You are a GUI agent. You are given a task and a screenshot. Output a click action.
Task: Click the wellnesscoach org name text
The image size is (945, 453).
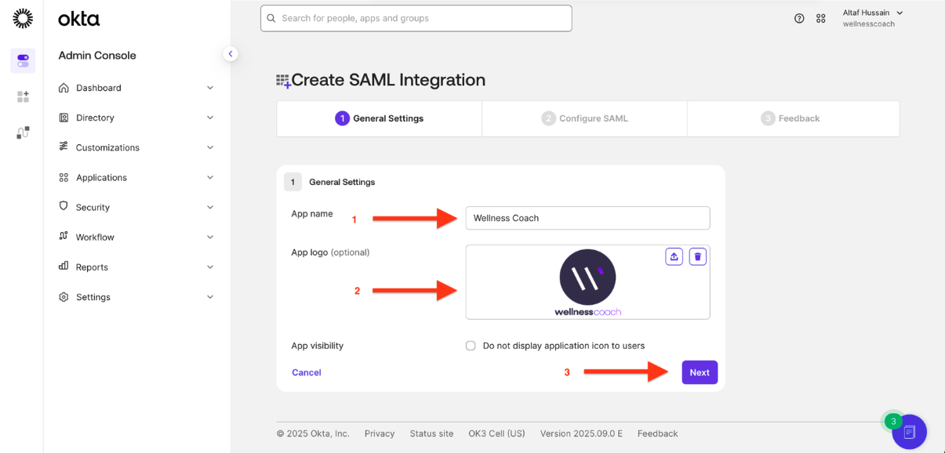868,24
